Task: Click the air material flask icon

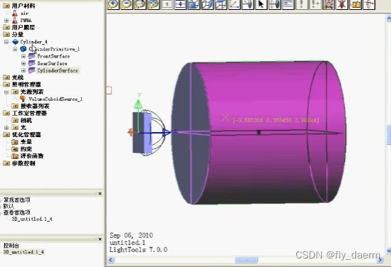Action: [x=15, y=13]
